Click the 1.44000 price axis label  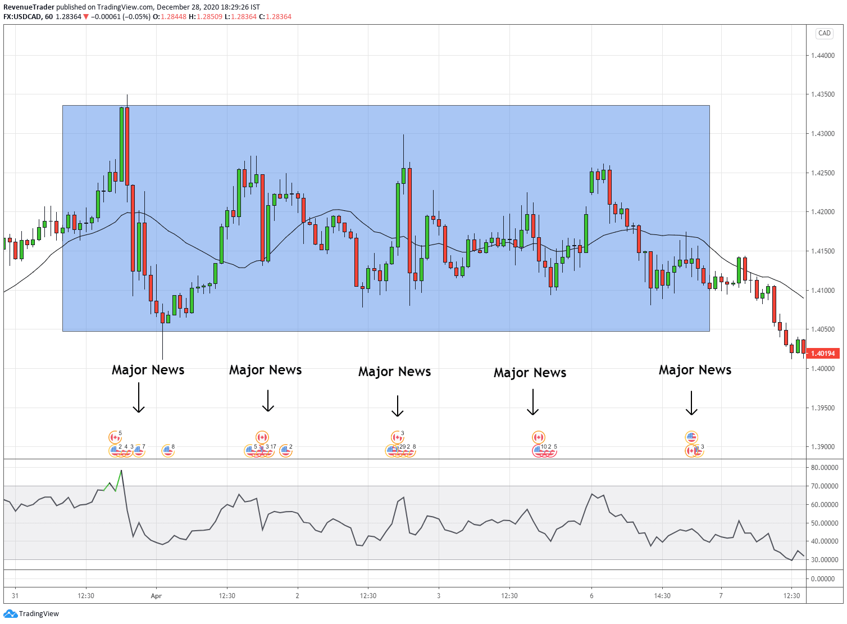click(x=823, y=56)
